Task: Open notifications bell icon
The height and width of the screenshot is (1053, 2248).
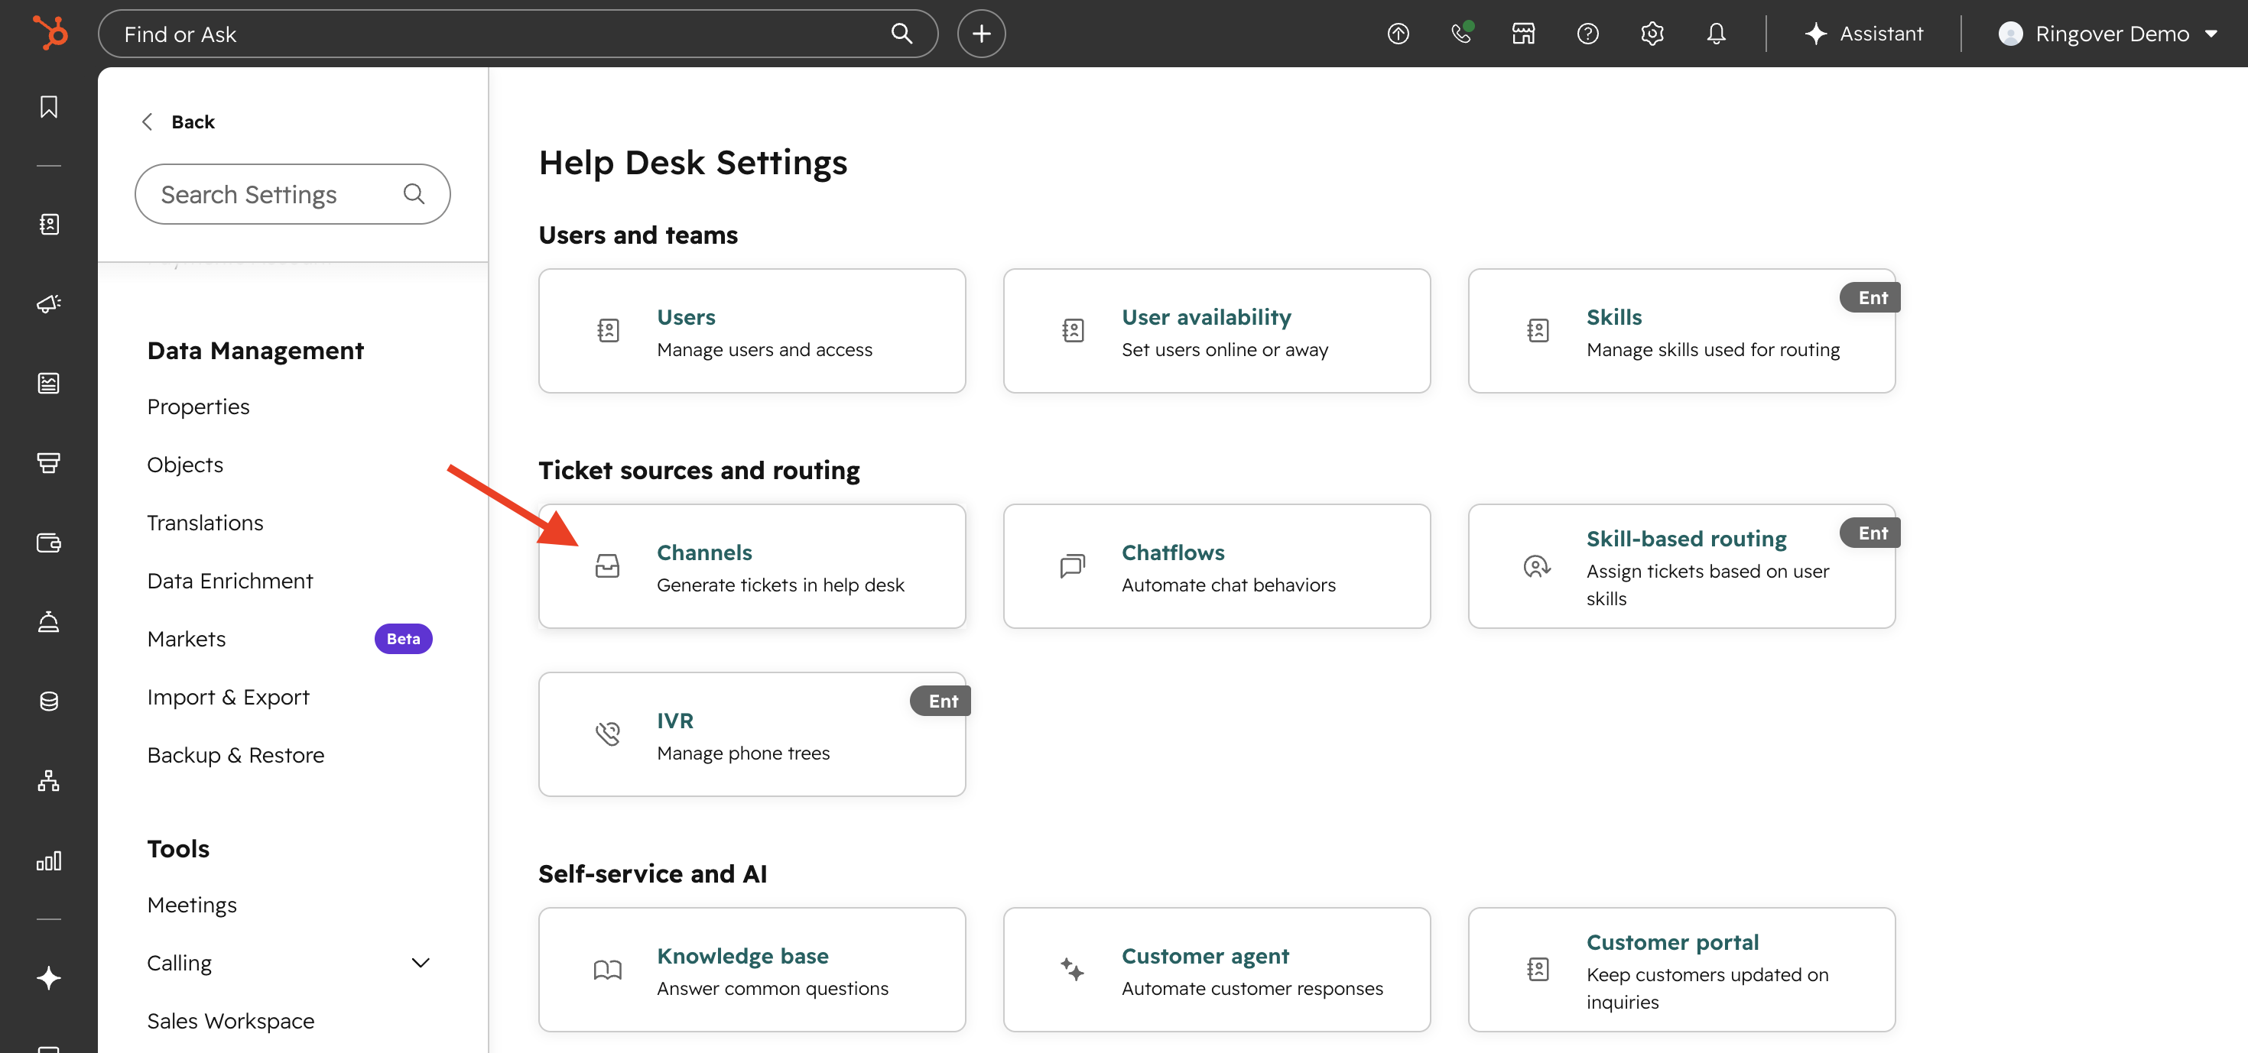Action: click(x=1716, y=33)
